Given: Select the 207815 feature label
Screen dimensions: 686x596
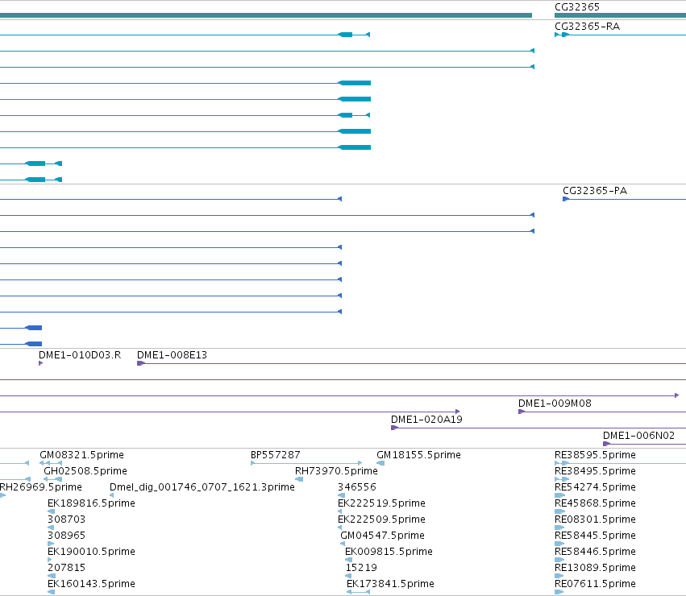Looking at the screenshot, I should [66, 568].
